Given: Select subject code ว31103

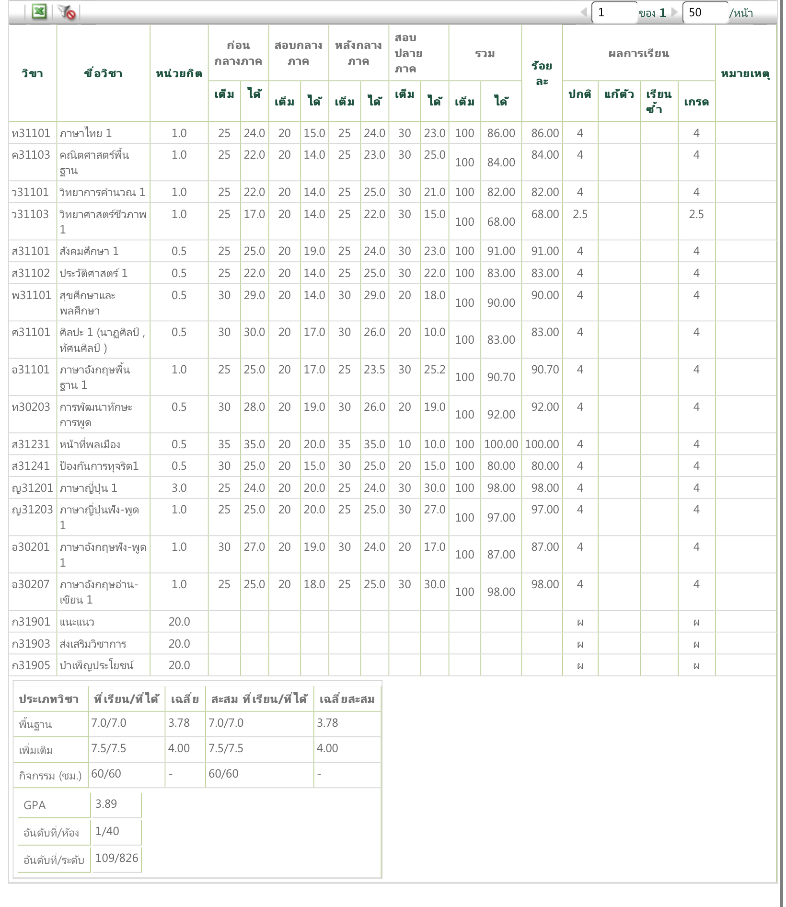Looking at the screenshot, I should point(30,214).
